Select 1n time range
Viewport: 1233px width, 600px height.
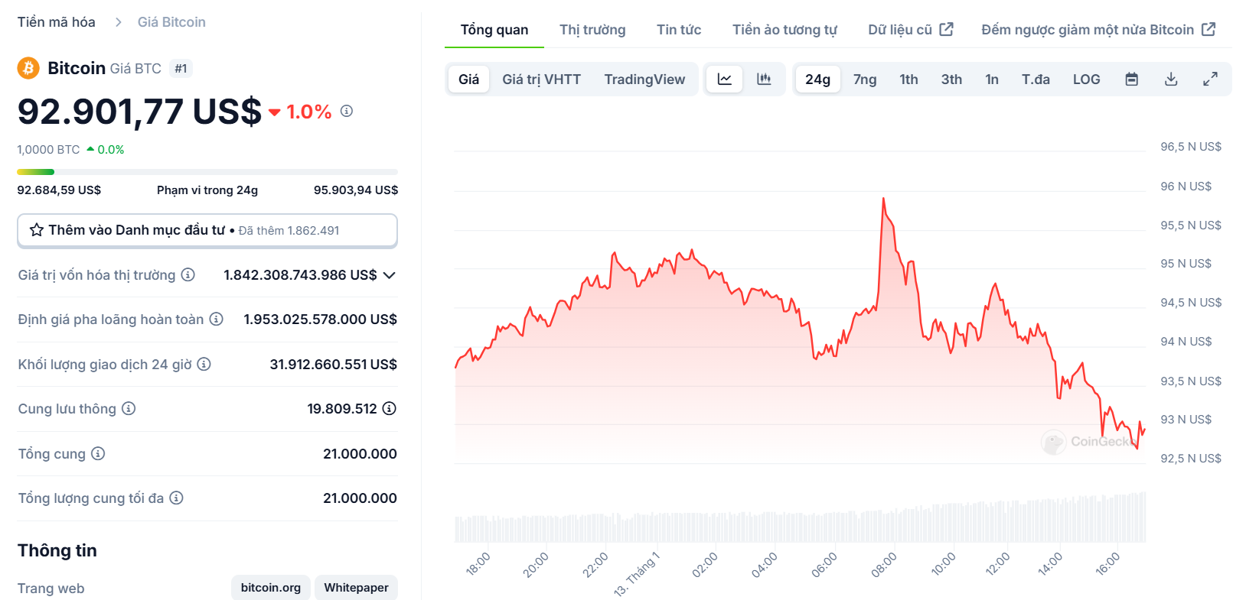992,79
